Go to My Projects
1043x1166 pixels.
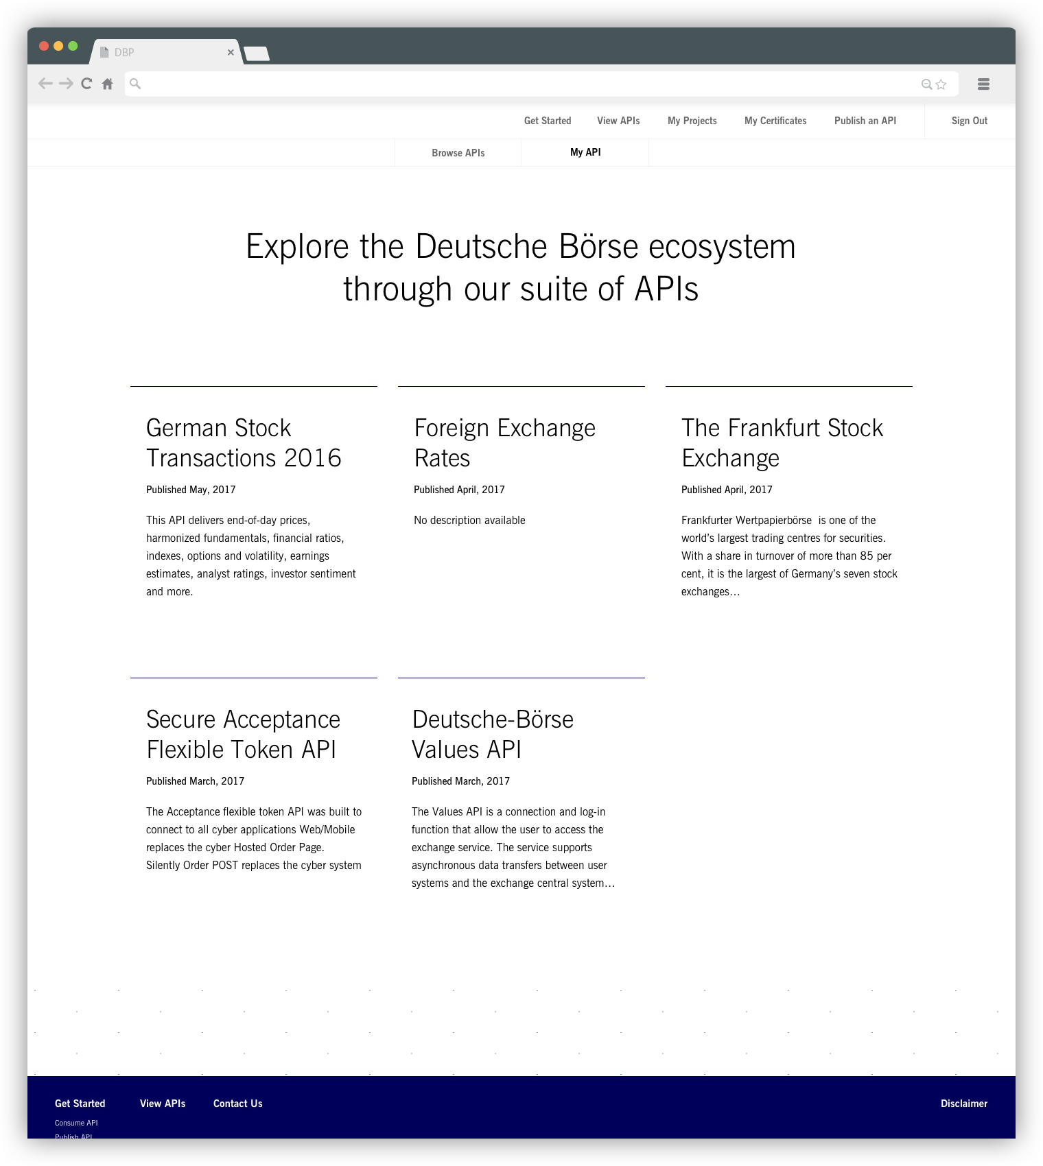692,121
